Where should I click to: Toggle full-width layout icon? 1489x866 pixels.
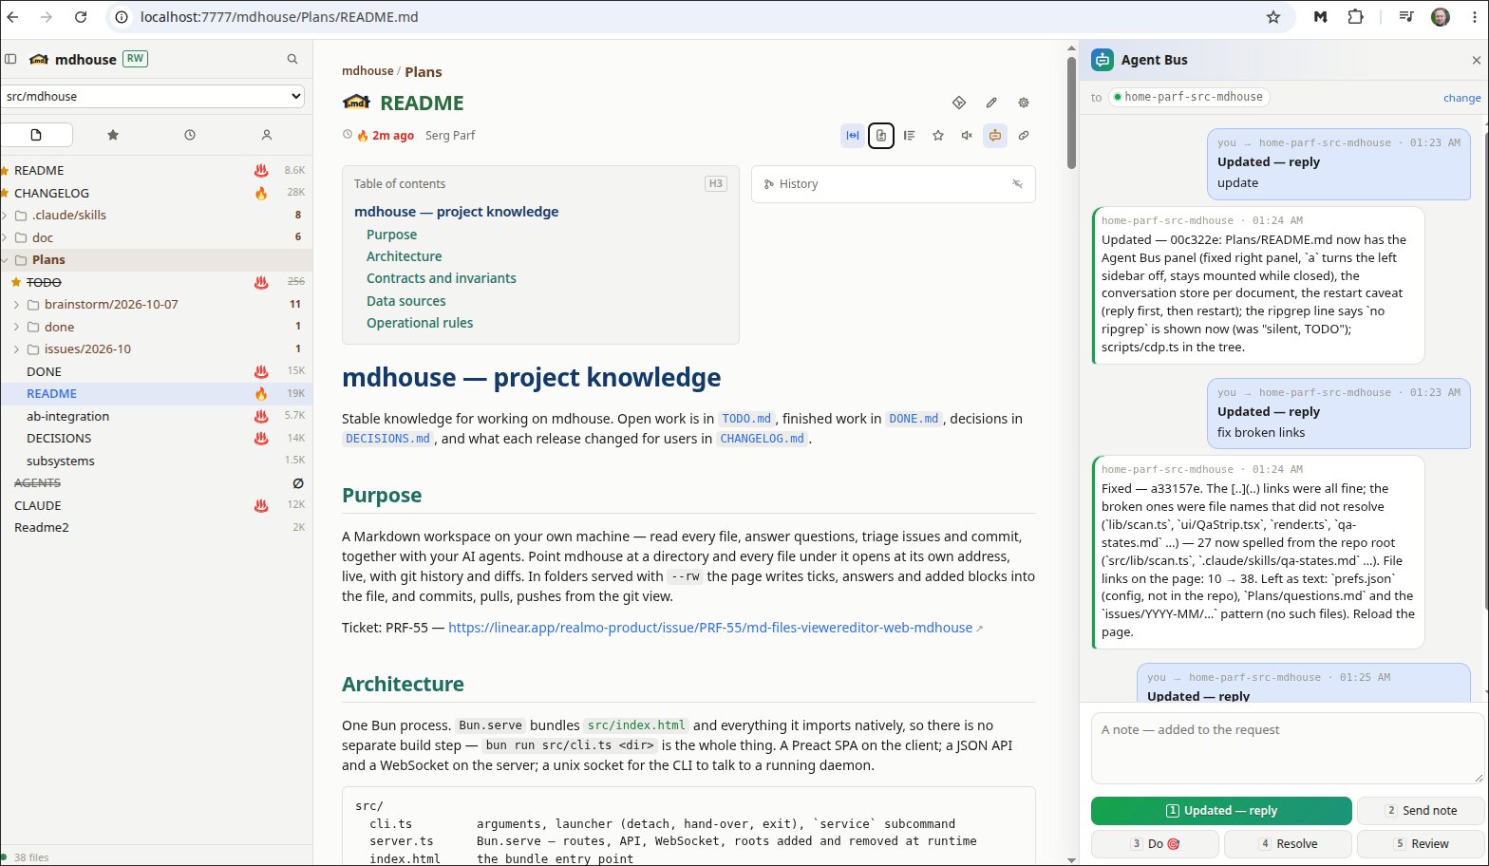853,136
